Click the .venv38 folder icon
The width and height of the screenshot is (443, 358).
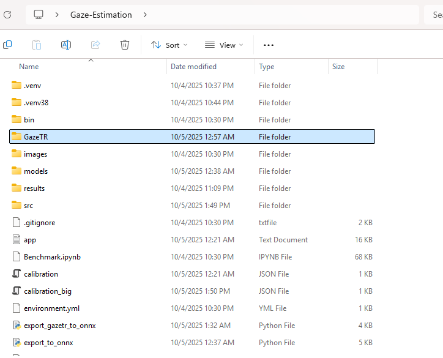pyautogui.click(x=17, y=102)
